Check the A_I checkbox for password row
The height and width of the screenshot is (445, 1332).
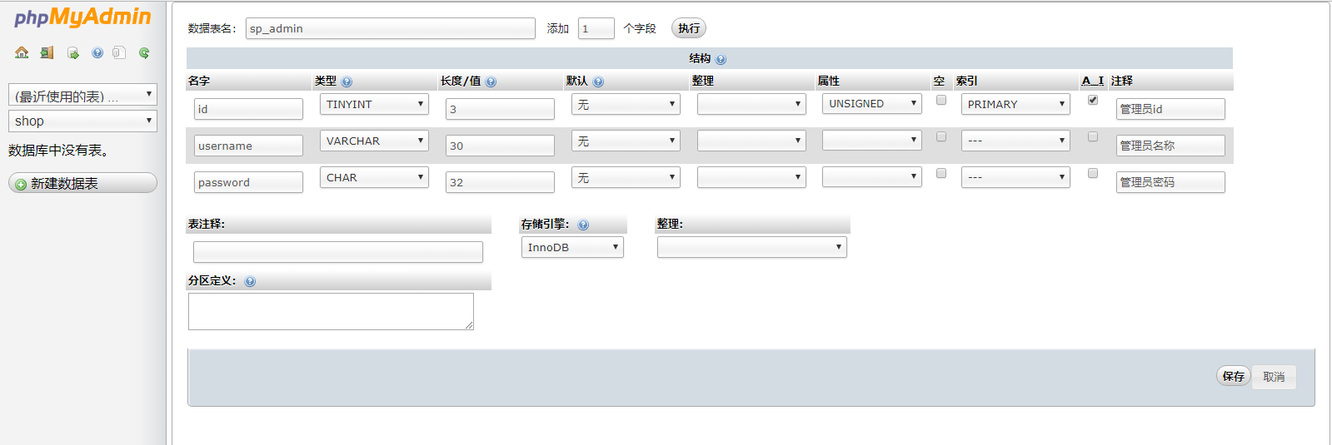click(1093, 173)
